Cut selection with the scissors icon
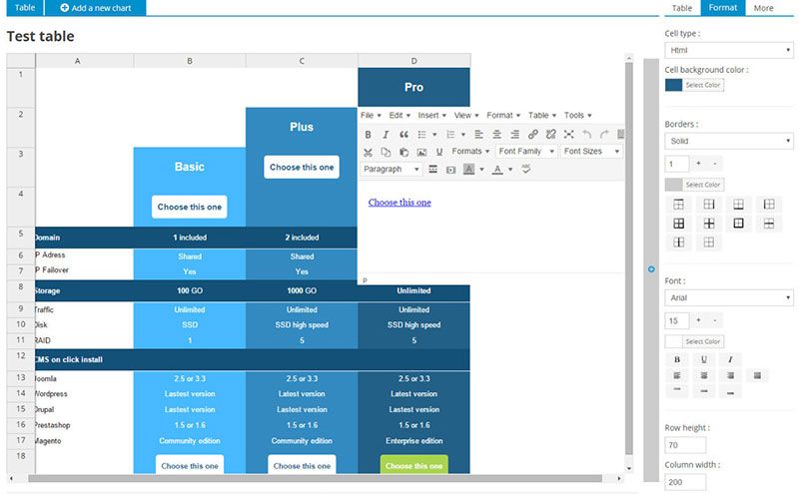 click(x=368, y=152)
